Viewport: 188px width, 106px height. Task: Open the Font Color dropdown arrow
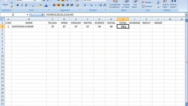coord(49,5)
